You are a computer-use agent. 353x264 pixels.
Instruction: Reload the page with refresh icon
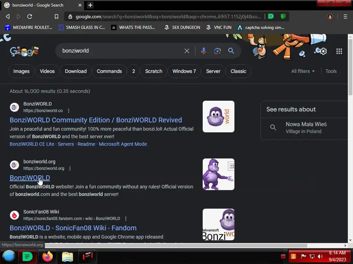point(30,16)
